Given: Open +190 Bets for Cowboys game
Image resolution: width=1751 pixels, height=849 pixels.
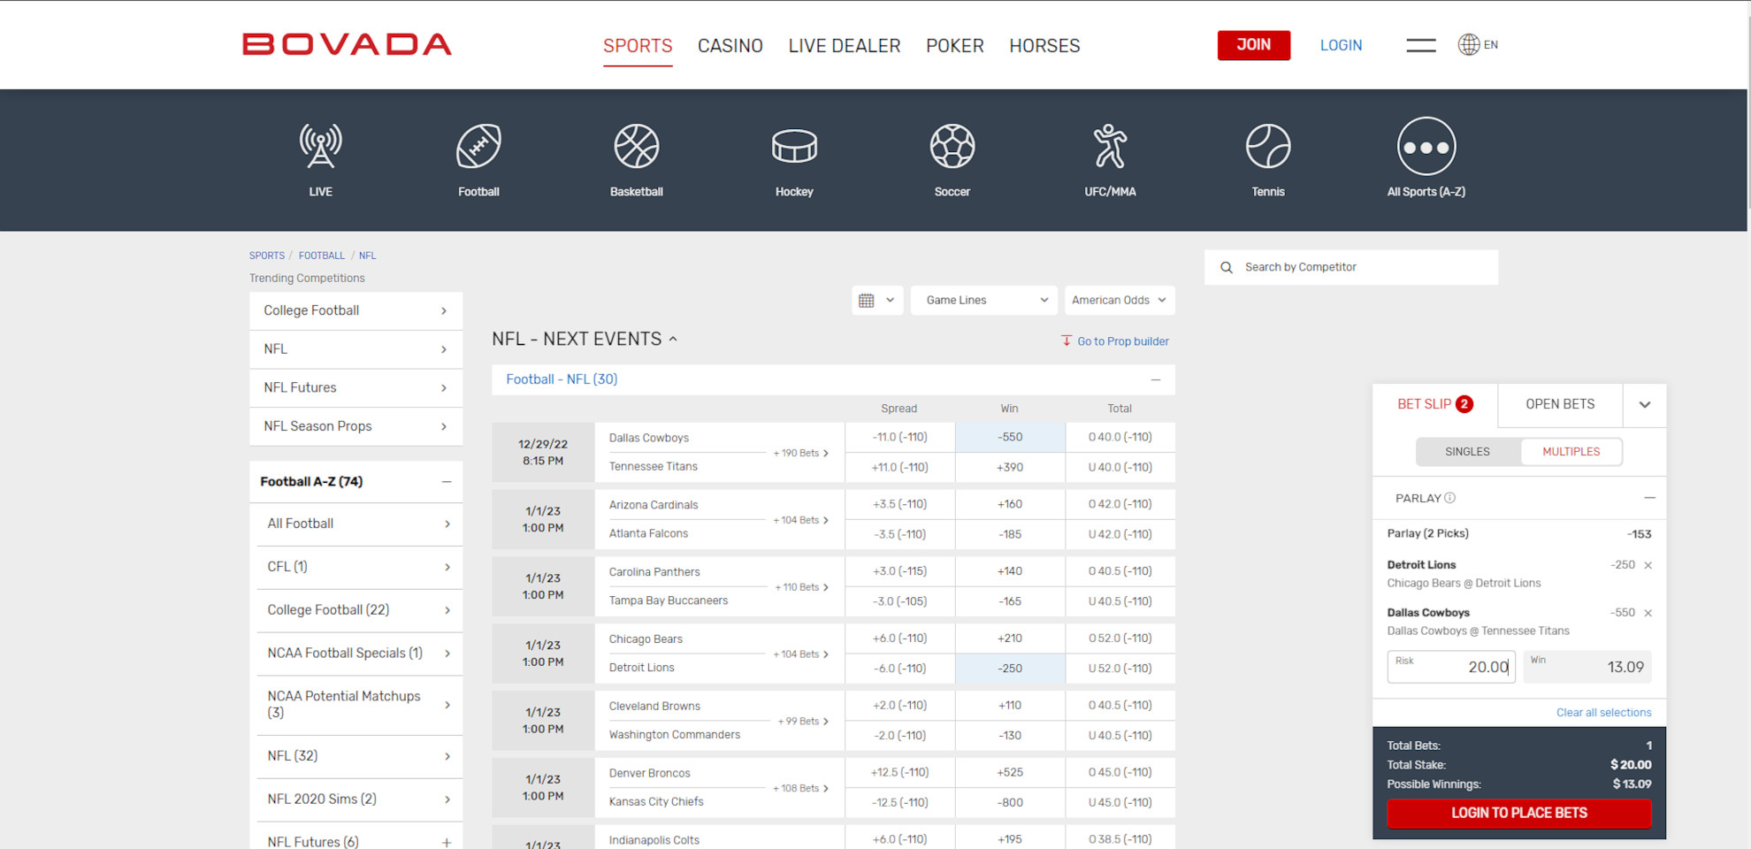Looking at the screenshot, I should click(800, 453).
